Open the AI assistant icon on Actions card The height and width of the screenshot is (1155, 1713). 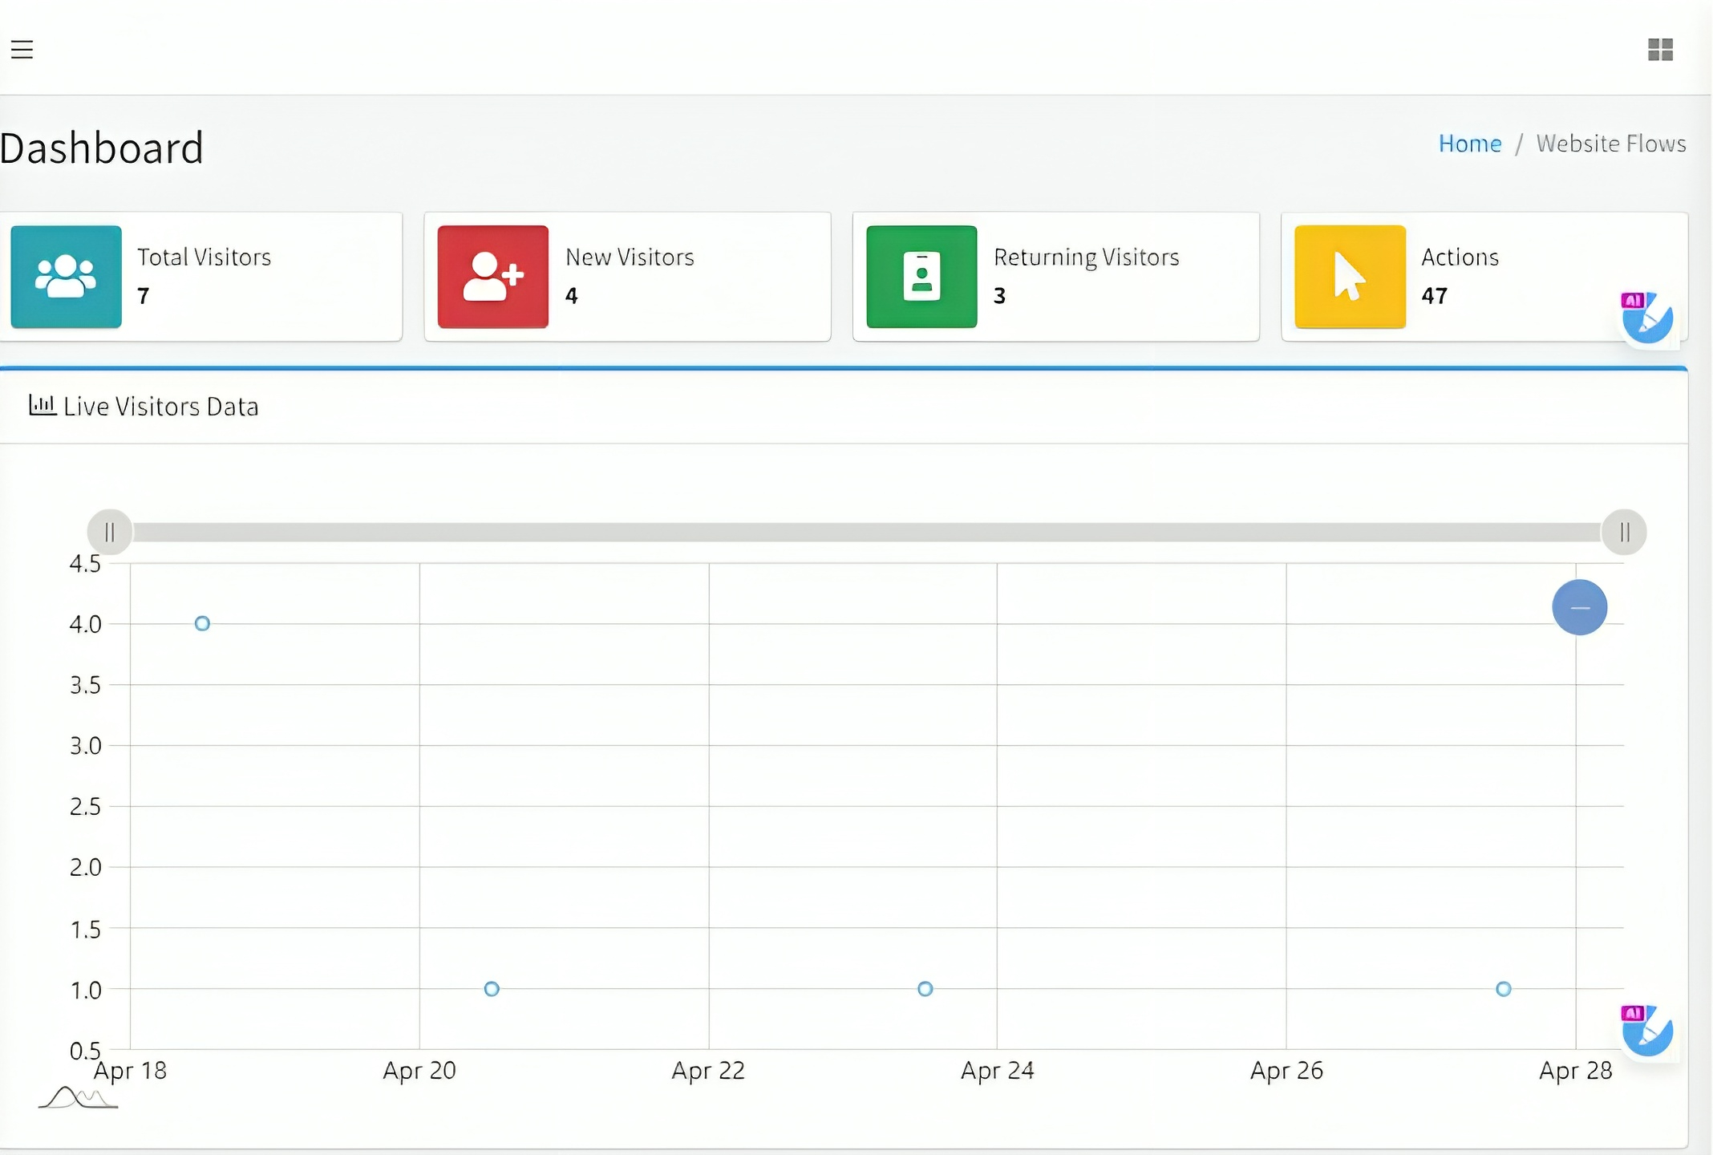point(1646,318)
